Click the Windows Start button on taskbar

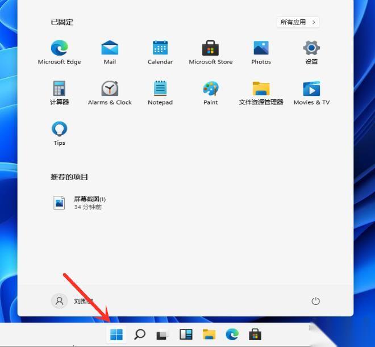116,335
